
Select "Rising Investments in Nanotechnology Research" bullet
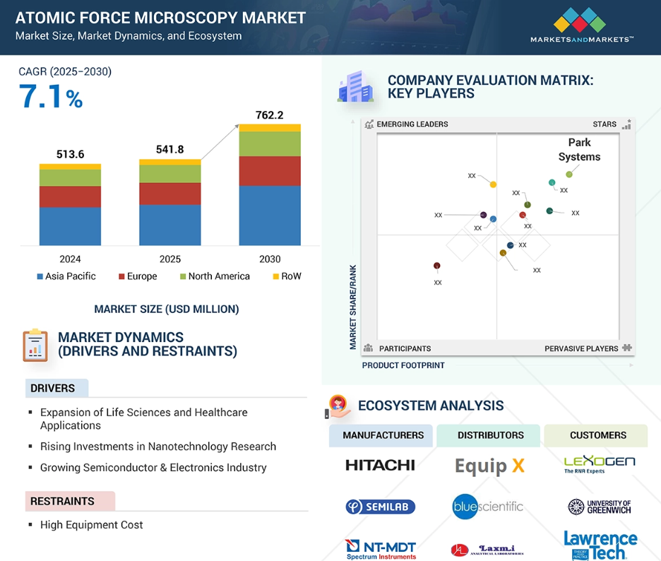(158, 447)
